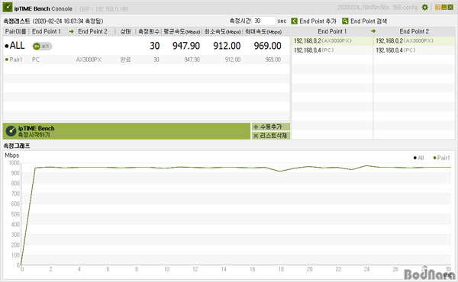Click the yellow help button in title bar
The width and height of the screenshot is (458, 282).
click(437, 8)
